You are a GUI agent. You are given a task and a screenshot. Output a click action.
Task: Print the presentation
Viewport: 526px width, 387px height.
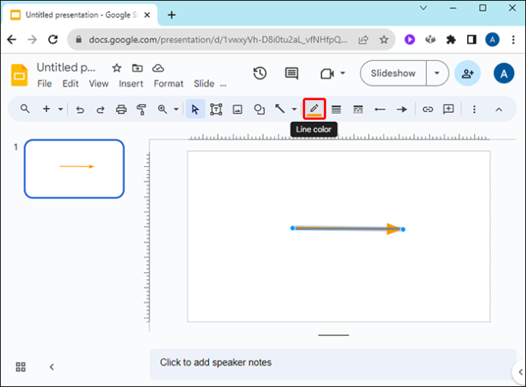pos(121,109)
